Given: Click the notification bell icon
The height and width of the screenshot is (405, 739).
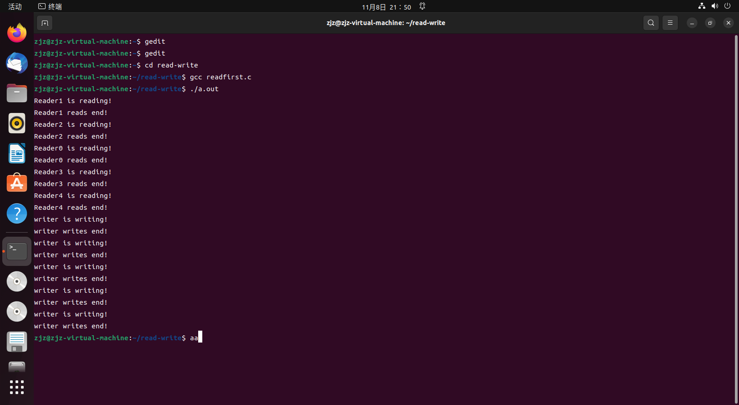Looking at the screenshot, I should tap(422, 6).
